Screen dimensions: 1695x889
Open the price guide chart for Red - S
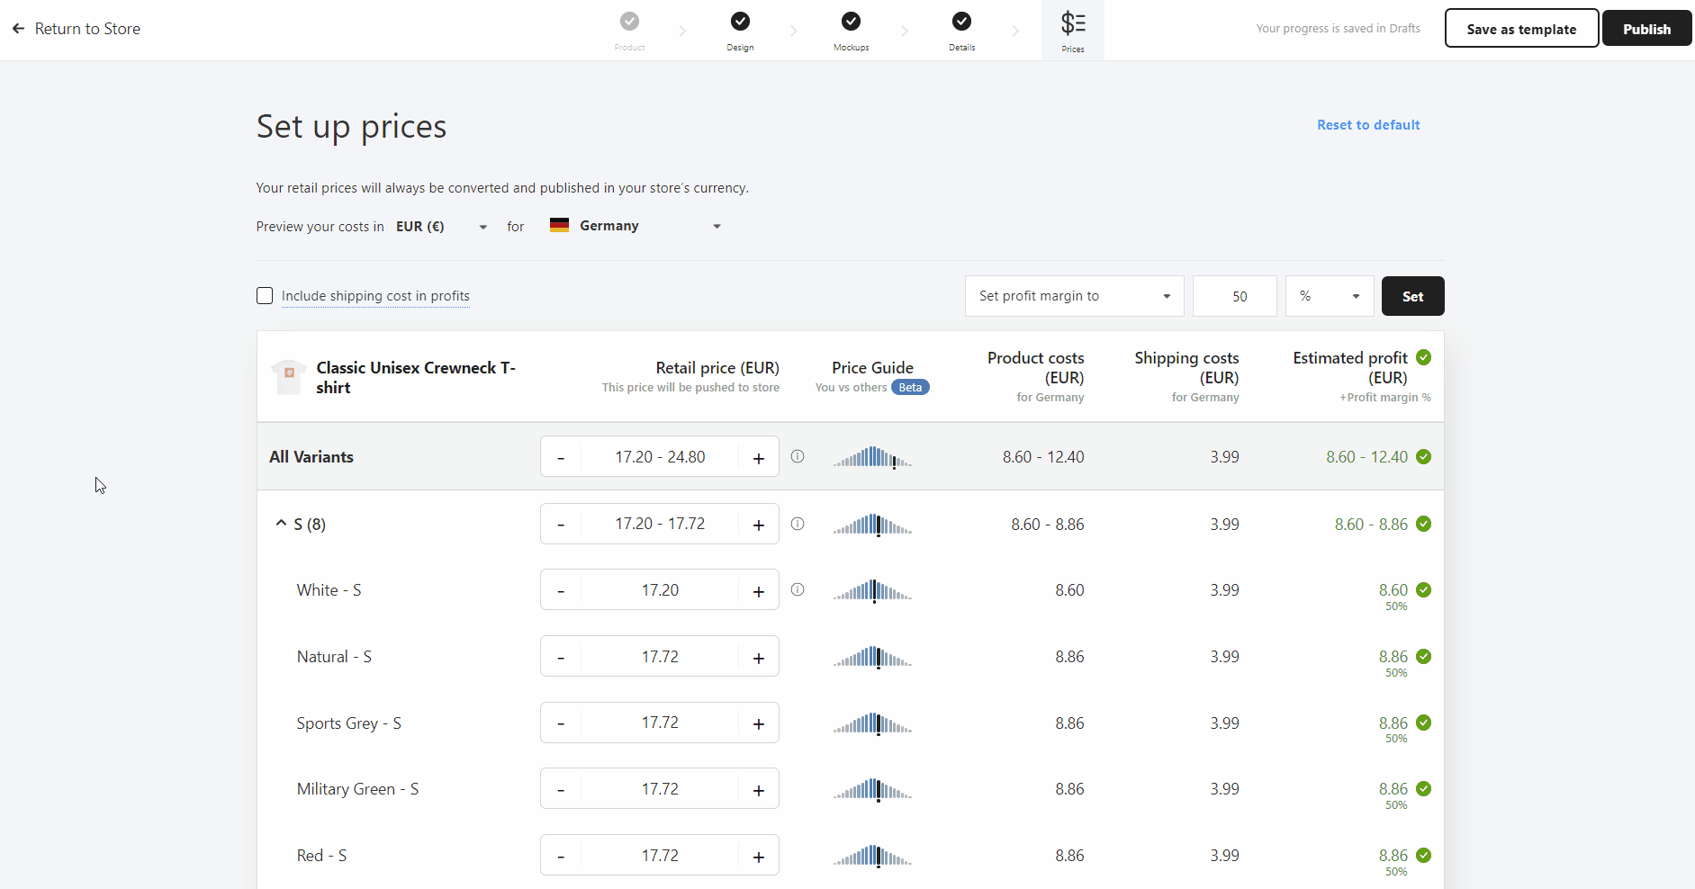pyautogui.click(x=872, y=856)
